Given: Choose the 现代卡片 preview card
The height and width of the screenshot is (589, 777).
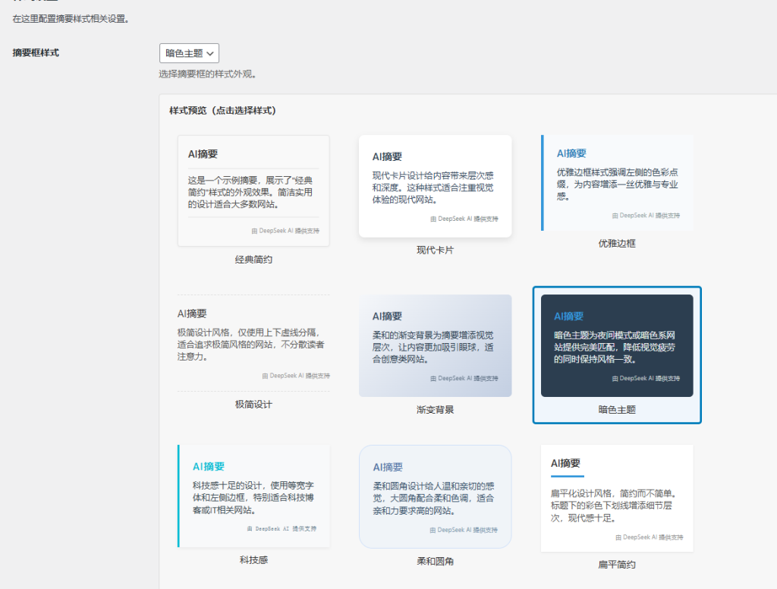Looking at the screenshot, I should pyautogui.click(x=435, y=186).
